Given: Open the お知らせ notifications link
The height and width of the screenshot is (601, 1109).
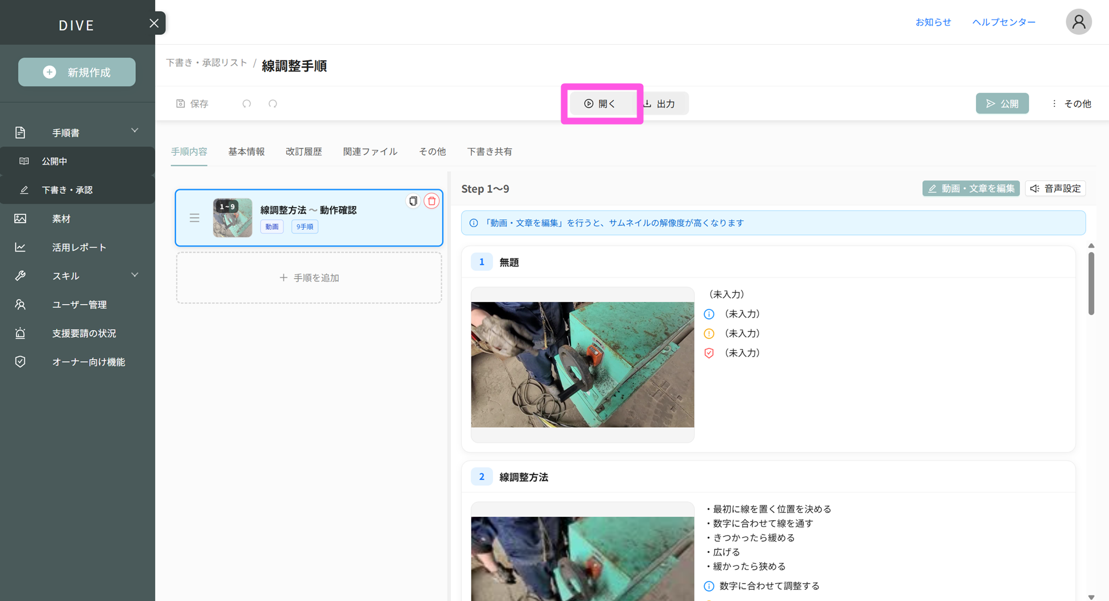Looking at the screenshot, I should point(933,22).
